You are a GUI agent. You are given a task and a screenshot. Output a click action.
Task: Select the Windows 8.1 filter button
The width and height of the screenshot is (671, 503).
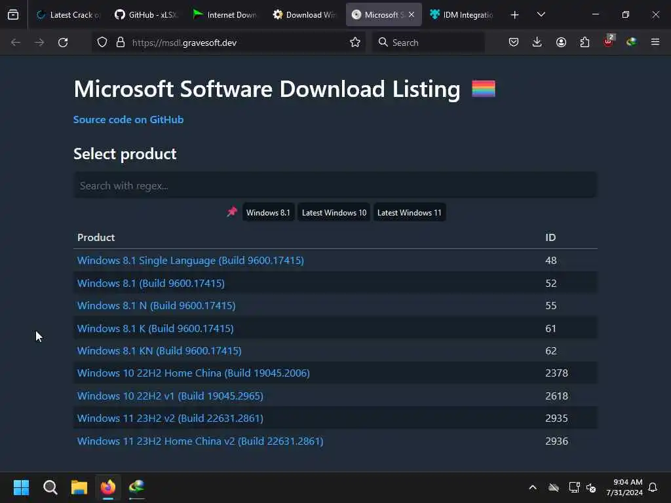(268, 213)
